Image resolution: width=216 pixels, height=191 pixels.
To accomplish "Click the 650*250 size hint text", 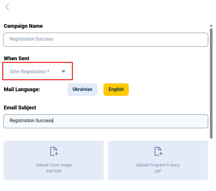I will (54, 171).
